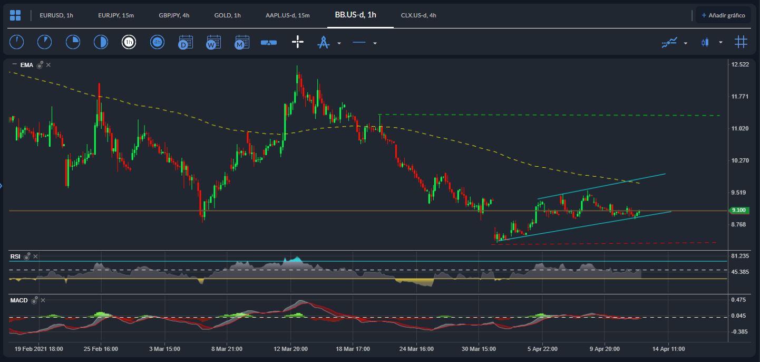This screenshot has height=362, width=760.
Task: Remove the MACD indicator with its X
Action: click(43, 300)
